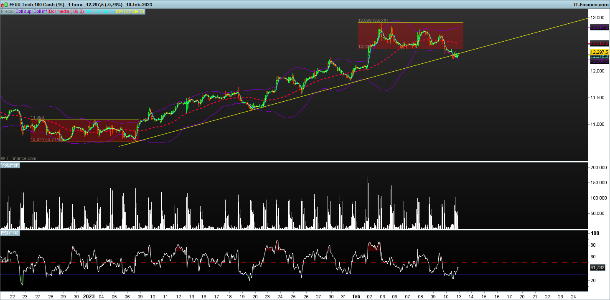Viewport: 610px width, 300px height.
Task: Open the RSI (14) panel label
Action: 10,233
